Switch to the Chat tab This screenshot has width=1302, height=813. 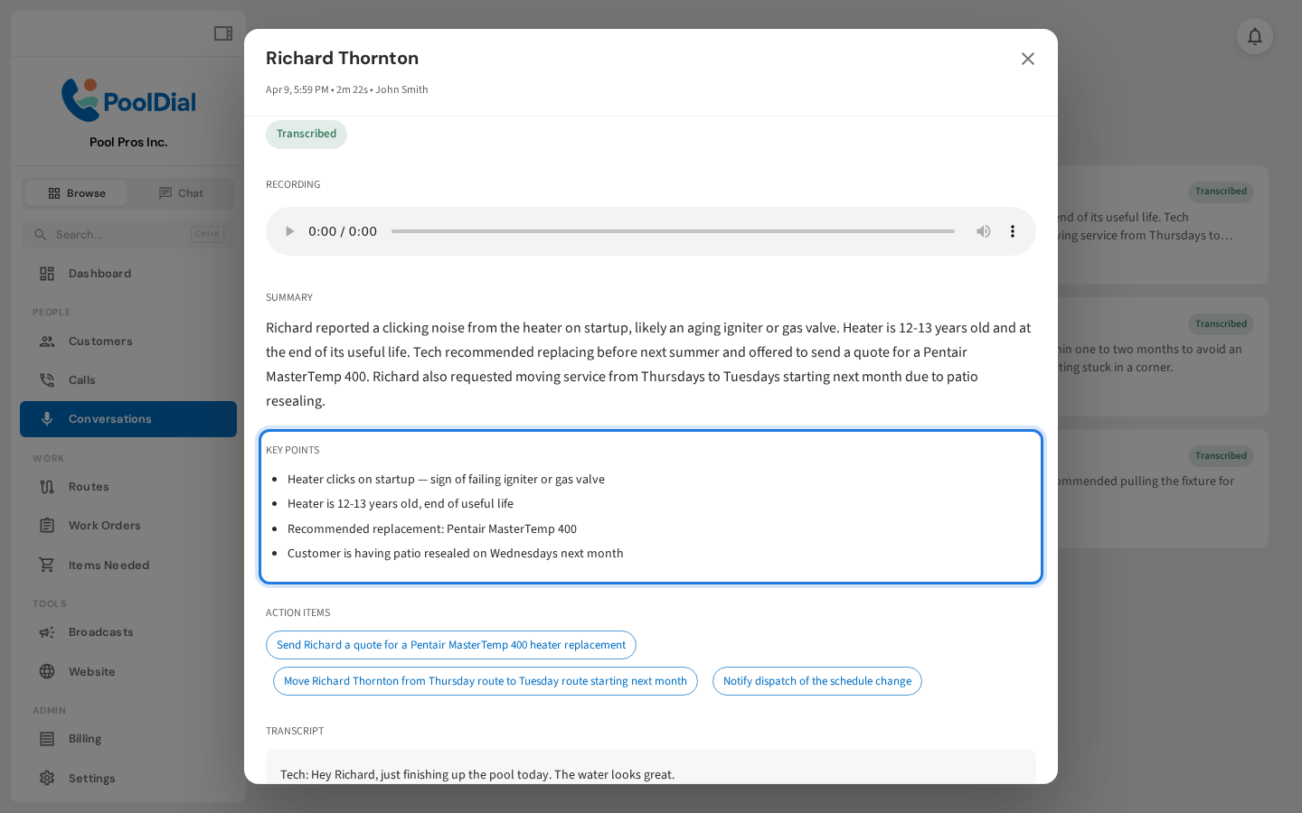click(182, 192)
